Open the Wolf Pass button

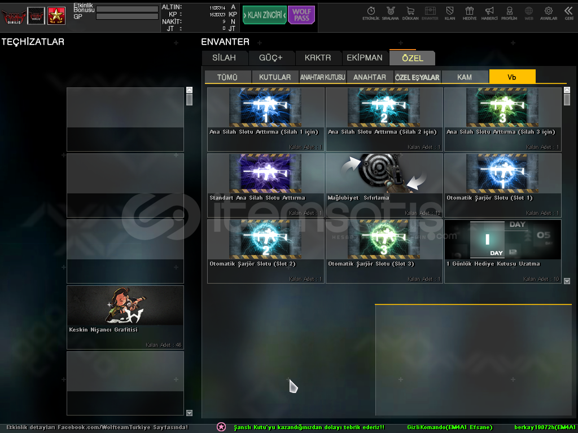click(301, 15)
